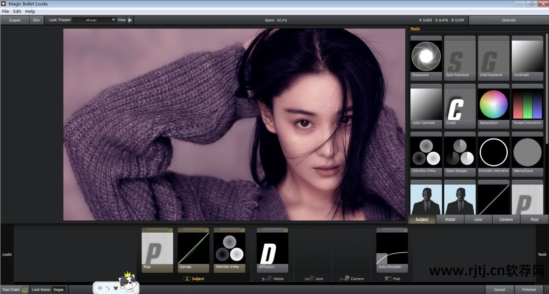Switch to the Subject tab in Tools
The width and height of the screenshot is (549, 294).
tap(422, 219)
